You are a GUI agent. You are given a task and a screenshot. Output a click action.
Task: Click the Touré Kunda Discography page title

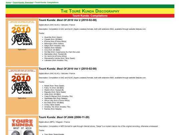(x=90, y=11)
